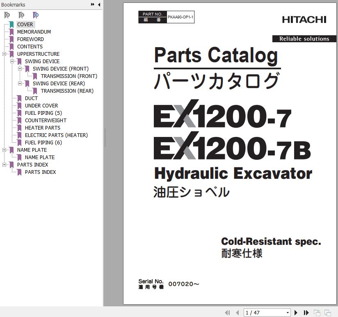338x317 pixels.
Task: Open the nested PARTS INDEX child bookmark
Action: tap(40, 172)
